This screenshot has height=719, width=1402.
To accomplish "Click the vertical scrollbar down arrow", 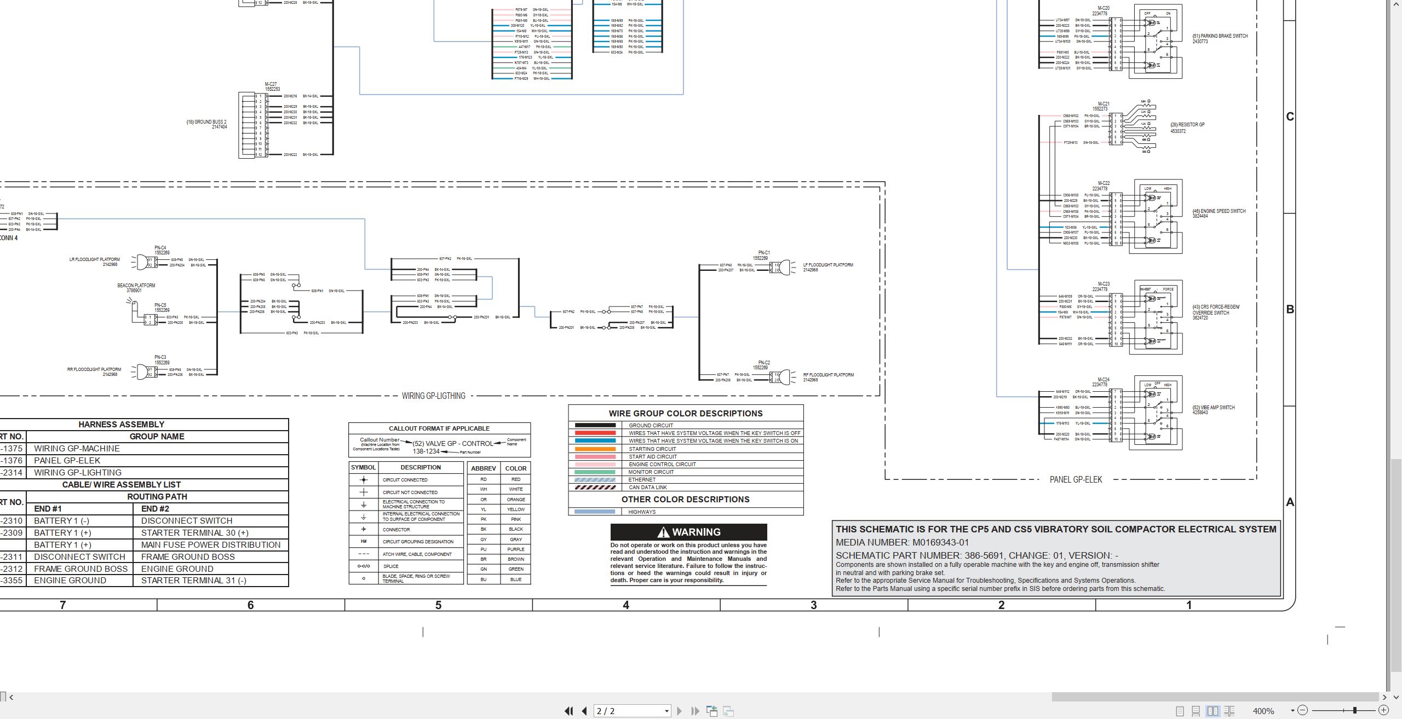I will pos(1396,697).
